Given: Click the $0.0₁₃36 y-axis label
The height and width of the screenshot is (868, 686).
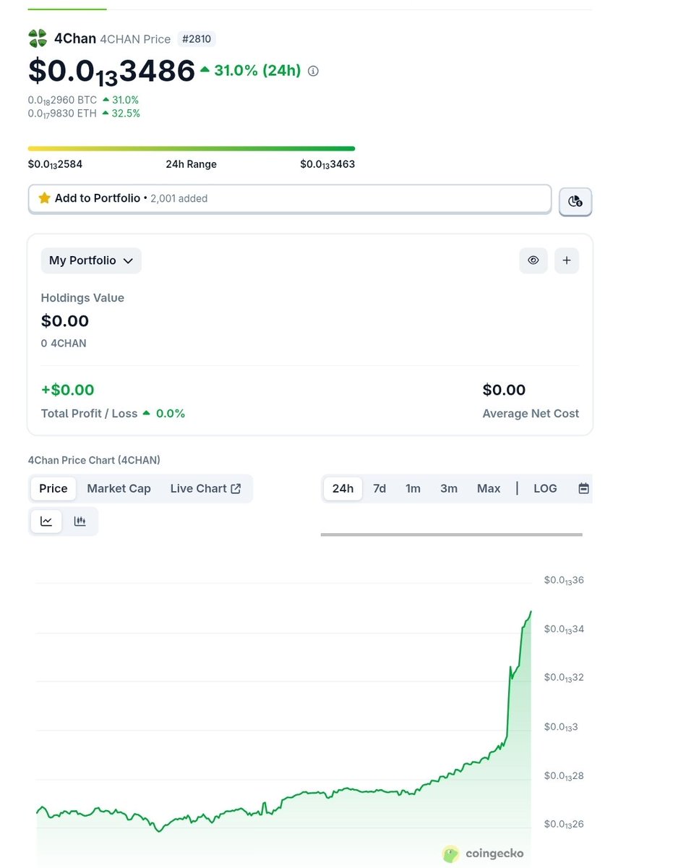Looking at the screenshot, I should 564,580.
